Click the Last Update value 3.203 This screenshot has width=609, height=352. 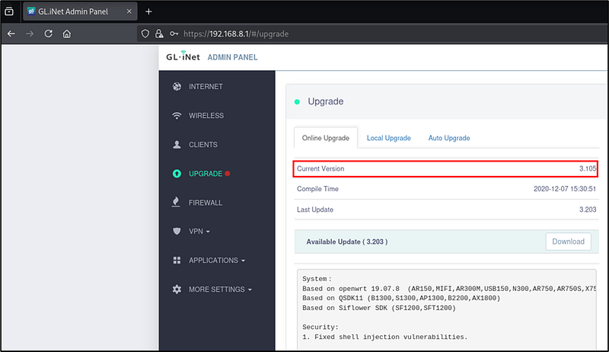coord(588,210)
